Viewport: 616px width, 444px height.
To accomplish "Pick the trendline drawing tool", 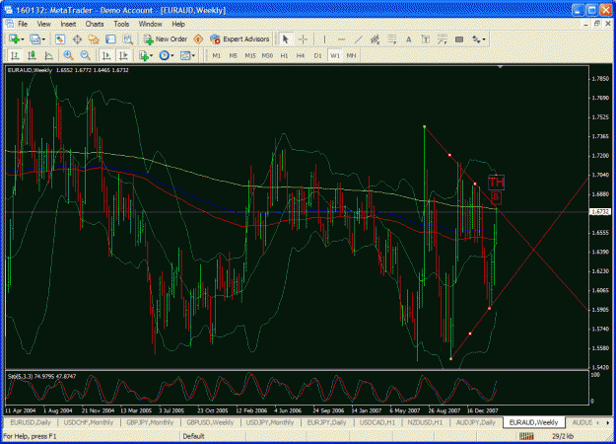I will 359,39.
